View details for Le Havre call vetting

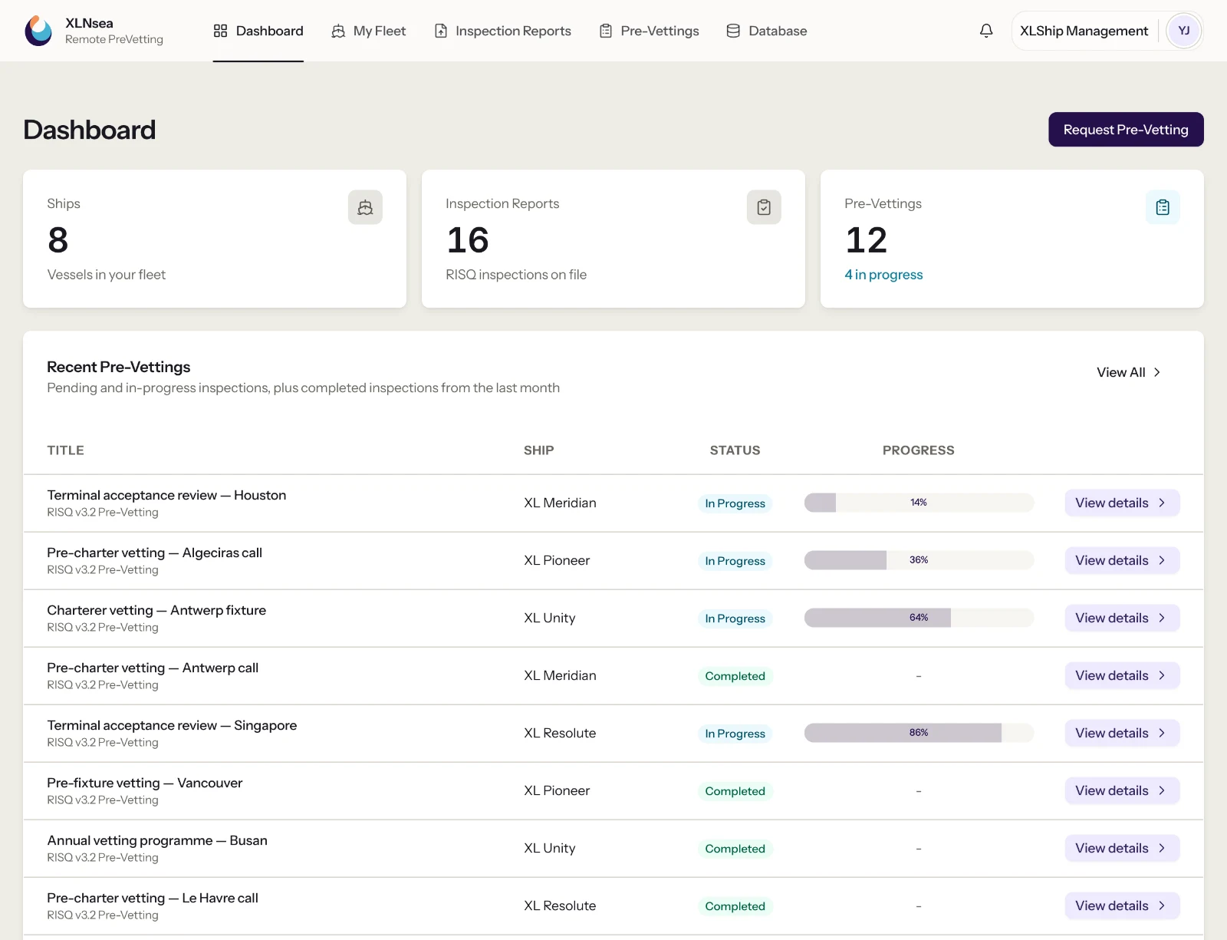point(1122,905)
